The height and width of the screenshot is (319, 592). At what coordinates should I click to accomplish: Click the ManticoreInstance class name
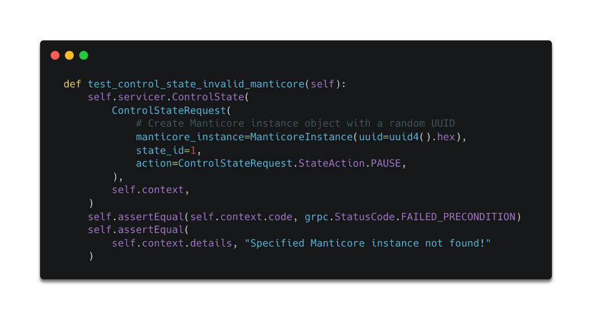pos(301,137)
